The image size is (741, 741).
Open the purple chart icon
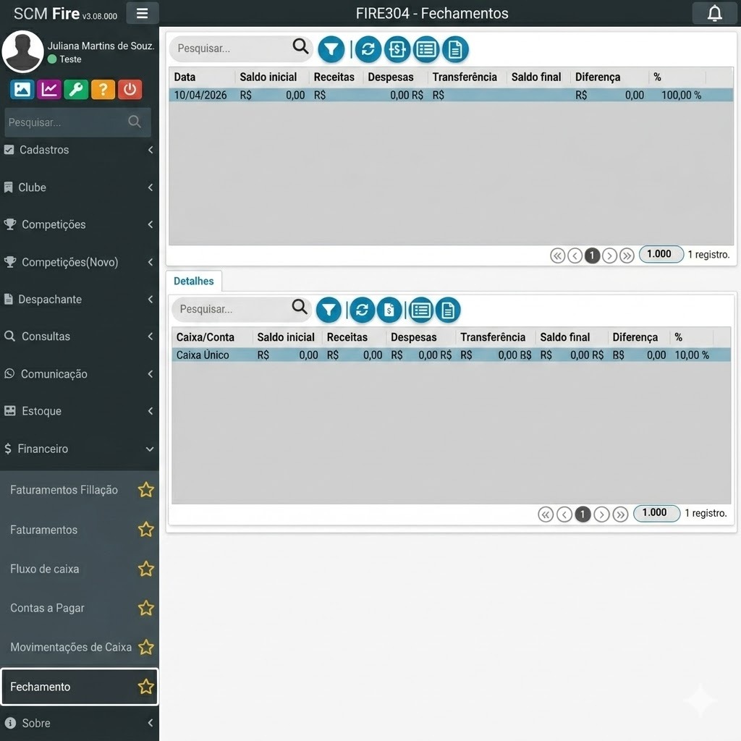point(49,89)
